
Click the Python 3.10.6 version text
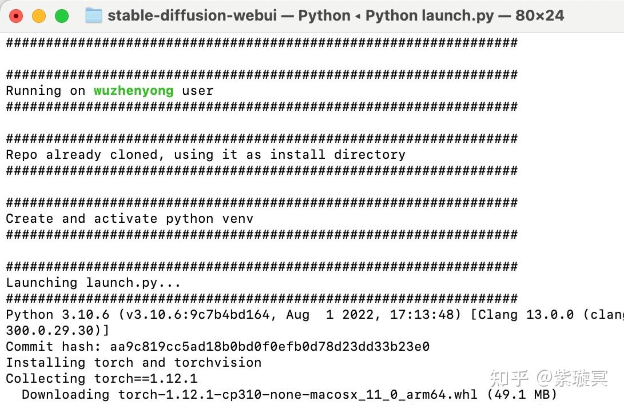click(x=58, y=315)
